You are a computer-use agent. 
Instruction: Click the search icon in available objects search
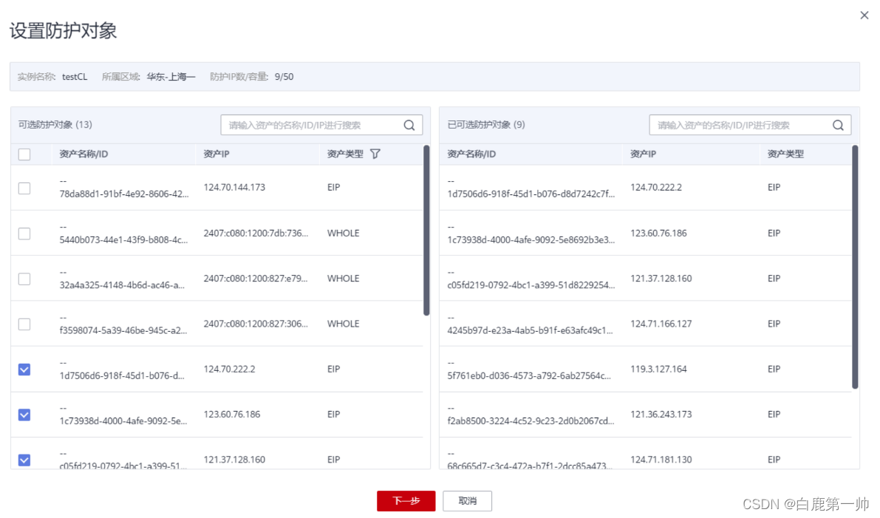coord(409,125)
